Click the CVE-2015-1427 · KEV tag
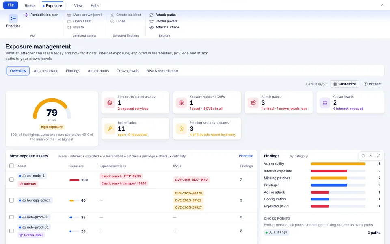Image resolution: width=390 pixels, height=244 pixels. (x=191, y=180)
